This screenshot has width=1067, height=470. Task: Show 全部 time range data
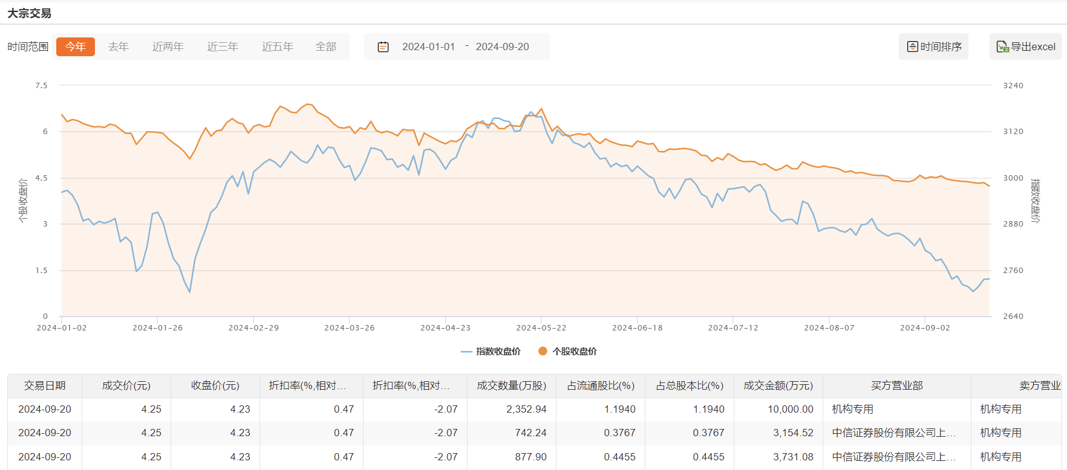pos(326,47)
